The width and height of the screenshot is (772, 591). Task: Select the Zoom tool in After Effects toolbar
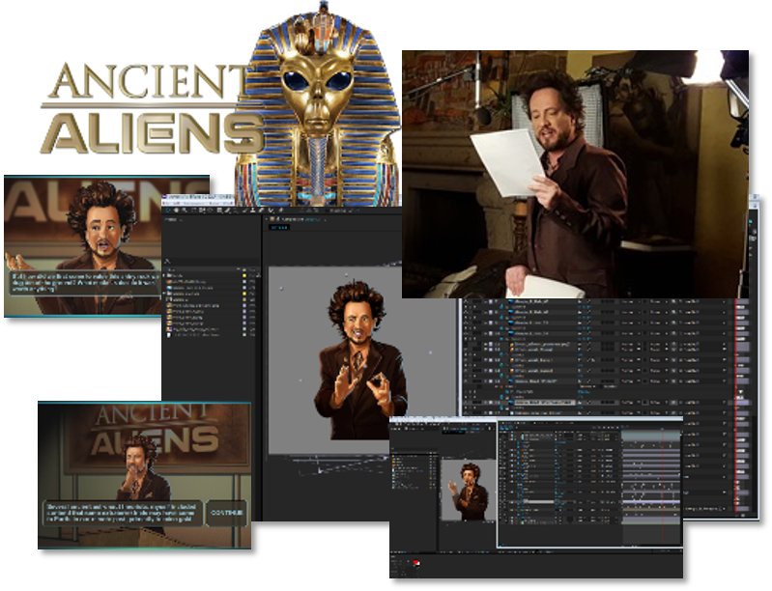[x=185, y=211]
